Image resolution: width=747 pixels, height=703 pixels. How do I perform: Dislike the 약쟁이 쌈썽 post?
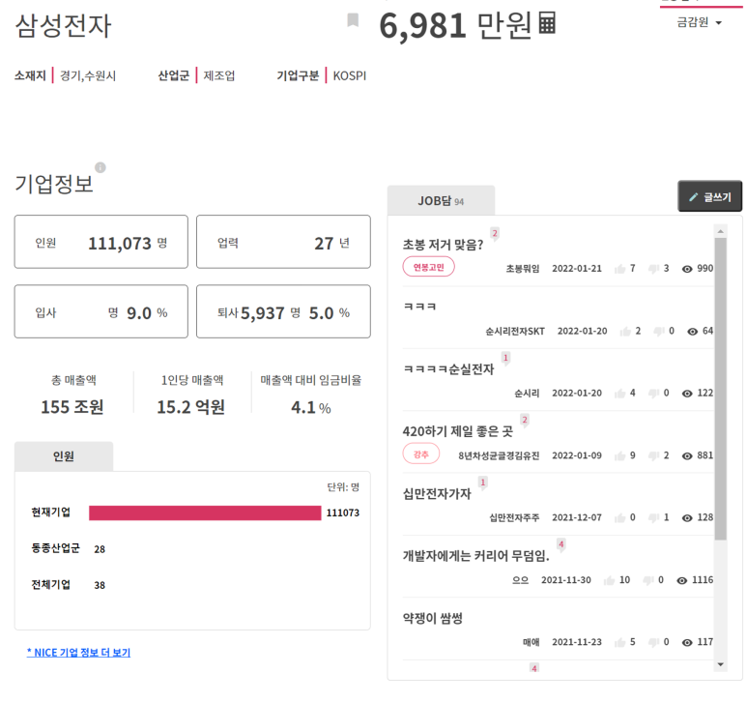click(x=653, y=642)
